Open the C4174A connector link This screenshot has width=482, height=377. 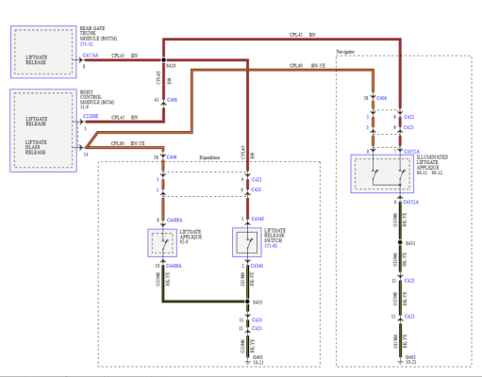pyautogui.click(x=91, y=56)
